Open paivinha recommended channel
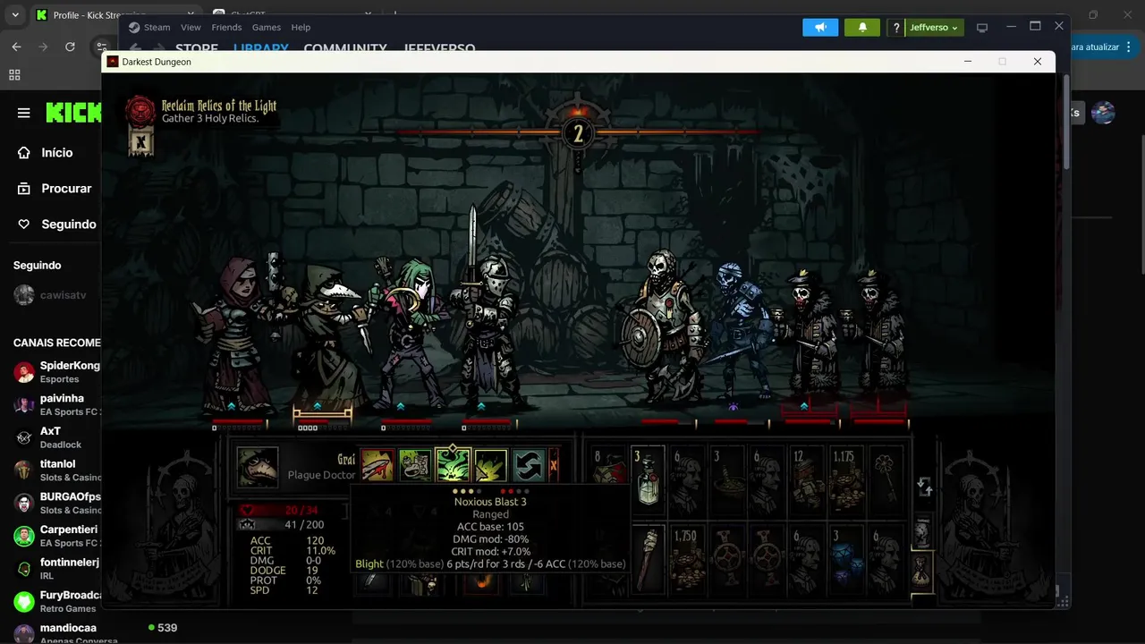 click(56, 404)
